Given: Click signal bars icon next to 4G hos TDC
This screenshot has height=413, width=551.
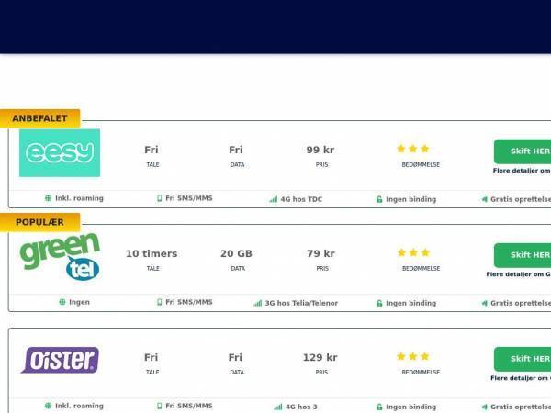Looking at the screenshot, I should pyautogui.click(x=274, y=199).
